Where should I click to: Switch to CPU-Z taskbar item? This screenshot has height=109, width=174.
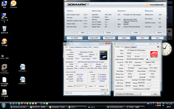(96, 107)
